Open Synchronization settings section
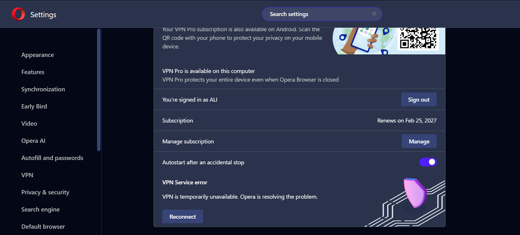Screen dimensions: 520x235 pos(43,89)
